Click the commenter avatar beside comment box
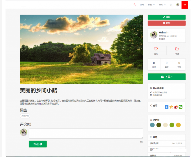Screen dimensions: 193x157 coord(24,132)
